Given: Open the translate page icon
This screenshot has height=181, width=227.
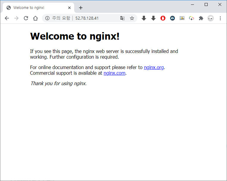Looking at the screenshot, I should pyautogui.click(x=122, y=18).
